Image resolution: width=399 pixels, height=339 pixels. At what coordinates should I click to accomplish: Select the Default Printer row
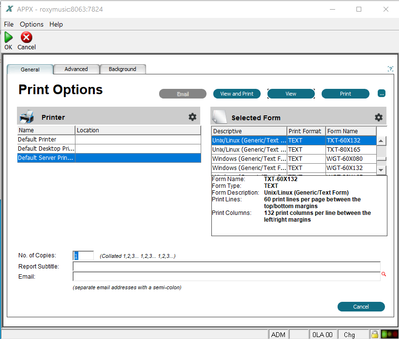pos(109,140)
